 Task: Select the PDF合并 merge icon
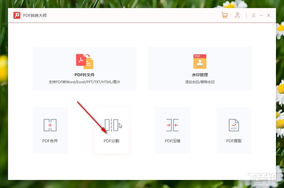tap(50, 125)
